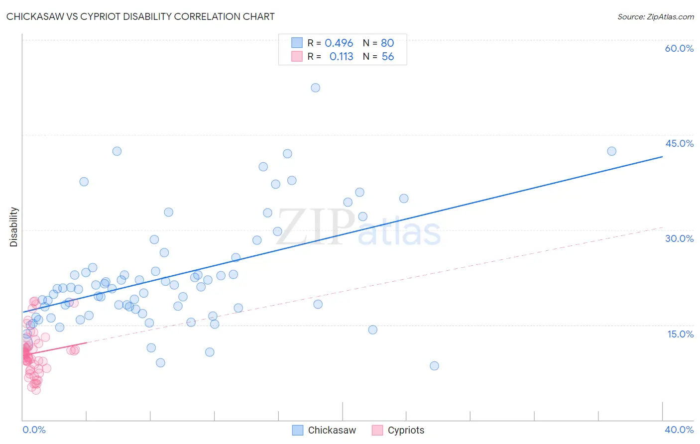Click the 45.0% y-axis label
Viewport: 700px width, 444px height.
[x=679, y=143]
